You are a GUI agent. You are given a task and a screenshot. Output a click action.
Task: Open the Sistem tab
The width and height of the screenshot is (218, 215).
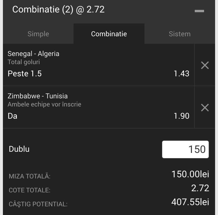click(x=180, y=34)
